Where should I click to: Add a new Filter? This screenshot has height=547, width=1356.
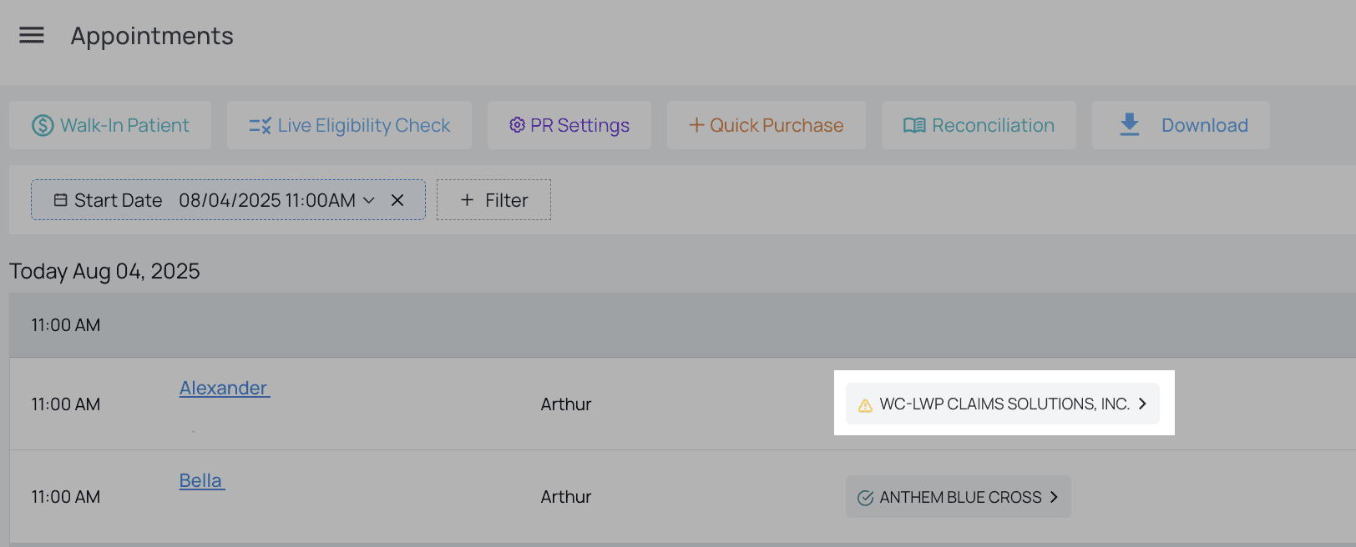point(493,200)
